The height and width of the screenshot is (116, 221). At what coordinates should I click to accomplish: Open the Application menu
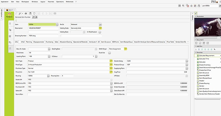click(5, 2)
